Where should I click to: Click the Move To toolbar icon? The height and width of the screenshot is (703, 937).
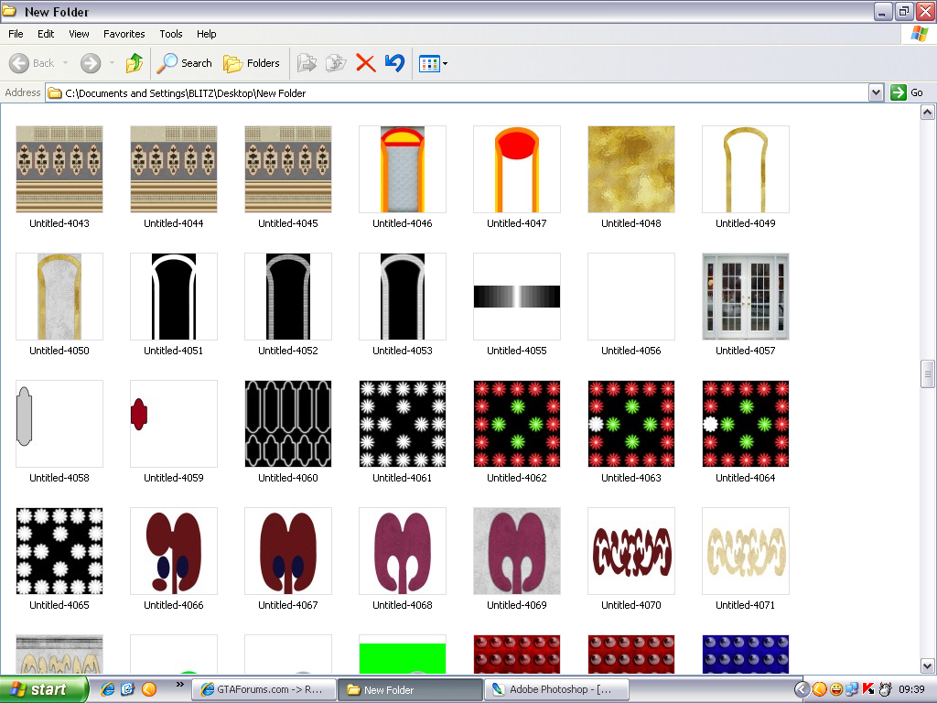[307, 63]
